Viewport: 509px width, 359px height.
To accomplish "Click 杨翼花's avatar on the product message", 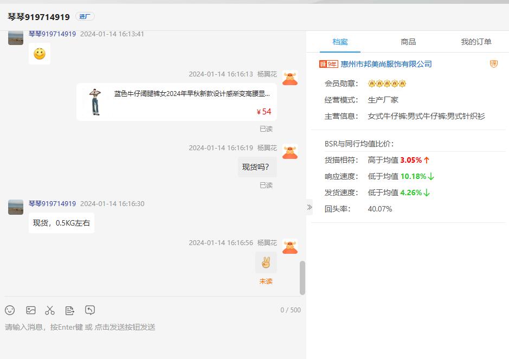I will pyautogui.click(x=290, y=78).
